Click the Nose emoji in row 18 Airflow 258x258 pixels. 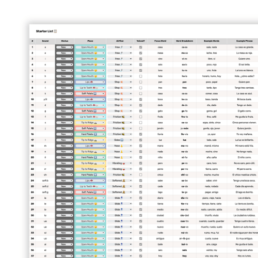[x=122, y=146]
